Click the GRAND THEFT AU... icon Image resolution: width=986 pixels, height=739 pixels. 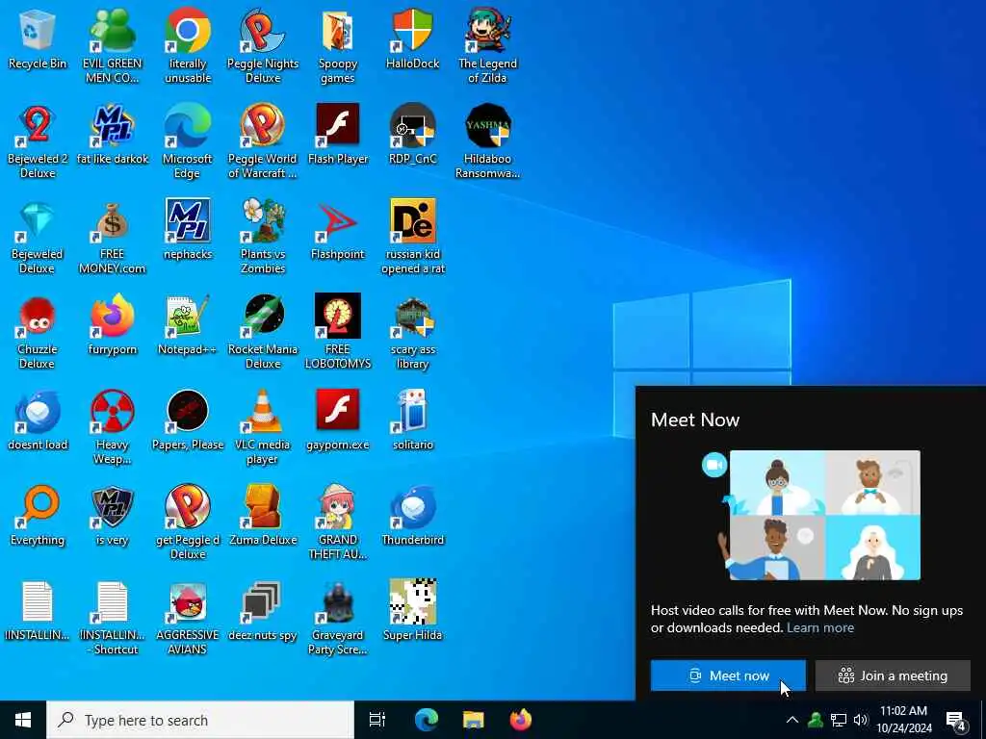(338, 522)
